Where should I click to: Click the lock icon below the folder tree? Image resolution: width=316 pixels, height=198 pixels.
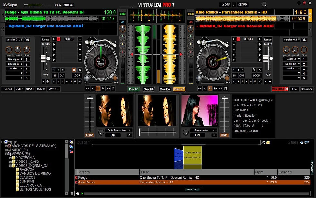tap(72, 193)
